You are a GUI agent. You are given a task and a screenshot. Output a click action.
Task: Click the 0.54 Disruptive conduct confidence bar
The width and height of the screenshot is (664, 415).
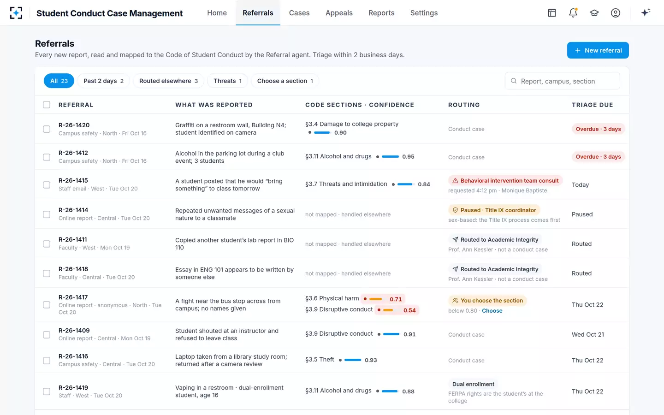coord(397,310)
